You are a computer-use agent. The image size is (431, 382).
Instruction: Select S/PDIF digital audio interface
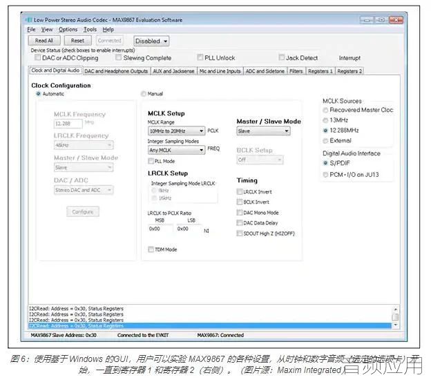pos(325,163)
